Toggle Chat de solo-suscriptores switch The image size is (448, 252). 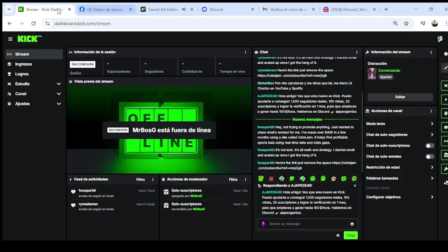pyautogui.click(x=429, y=146)
